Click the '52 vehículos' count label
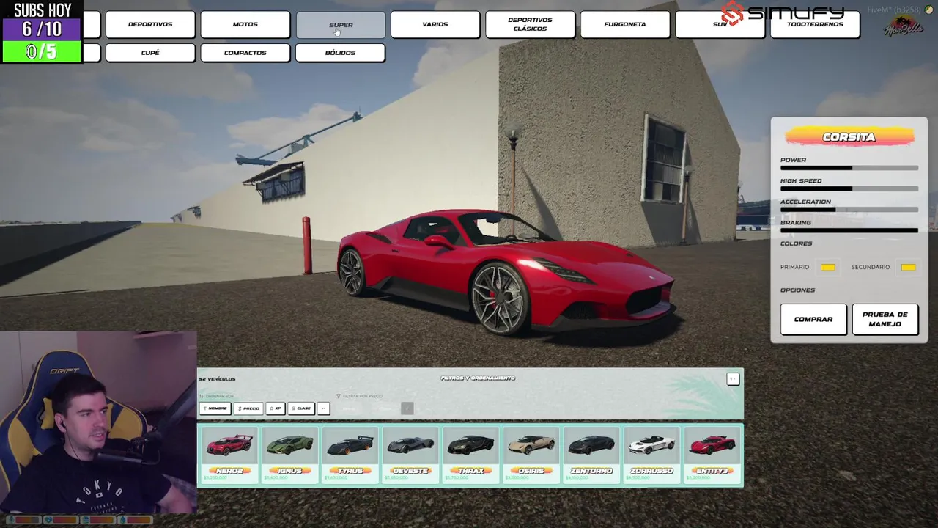Image resolution: width=938 pixels, height=528 pixels. pos(218,379)
